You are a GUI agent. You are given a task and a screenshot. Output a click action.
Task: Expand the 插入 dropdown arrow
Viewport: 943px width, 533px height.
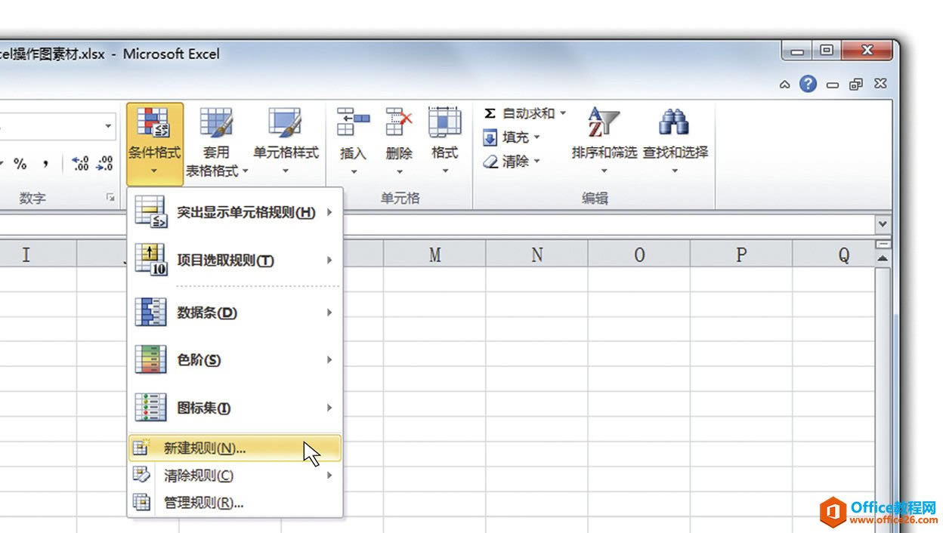(x=353, y=171)
